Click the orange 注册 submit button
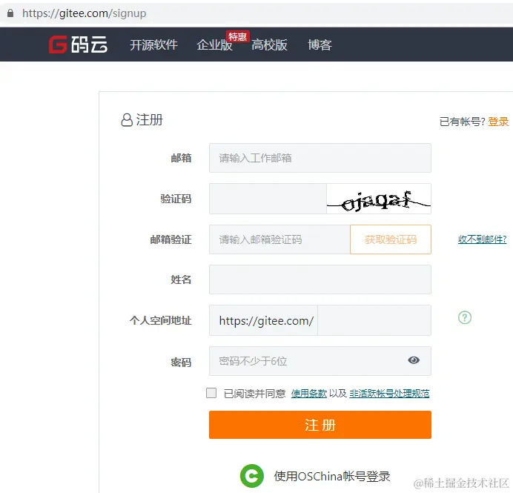This screenshot has height=493, width=513. [320, 425]
